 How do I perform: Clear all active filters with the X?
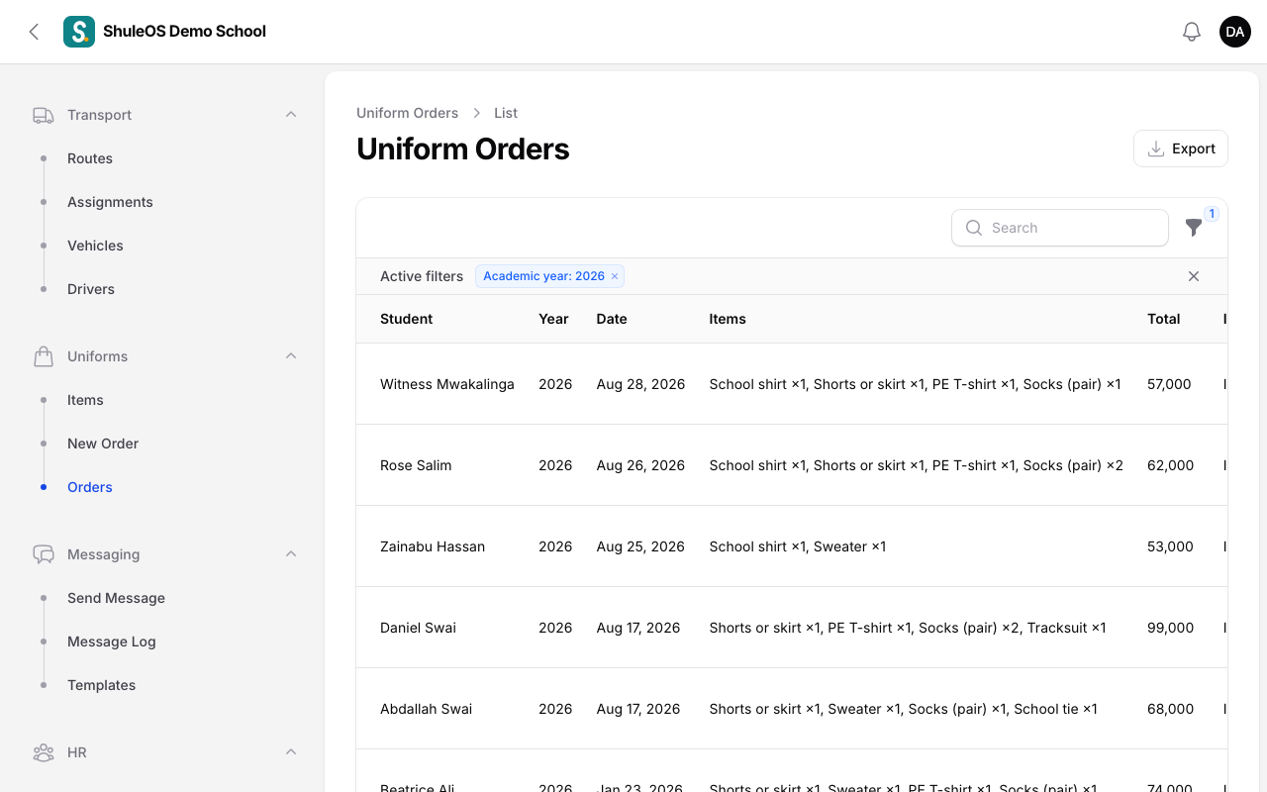point(1194,276)
